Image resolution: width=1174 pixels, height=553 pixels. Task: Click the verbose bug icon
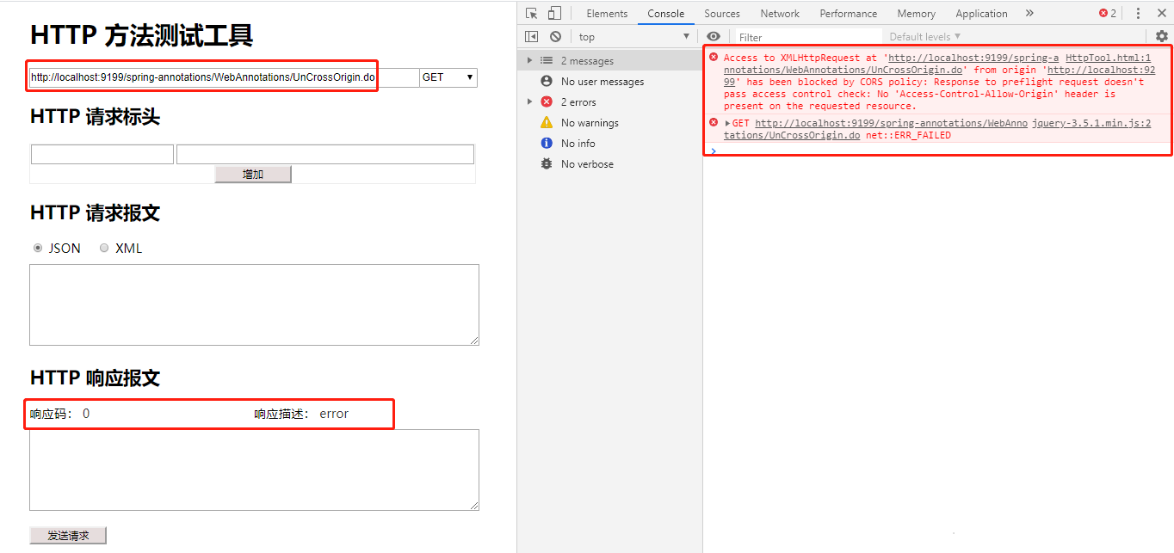(x=546, y=163)
